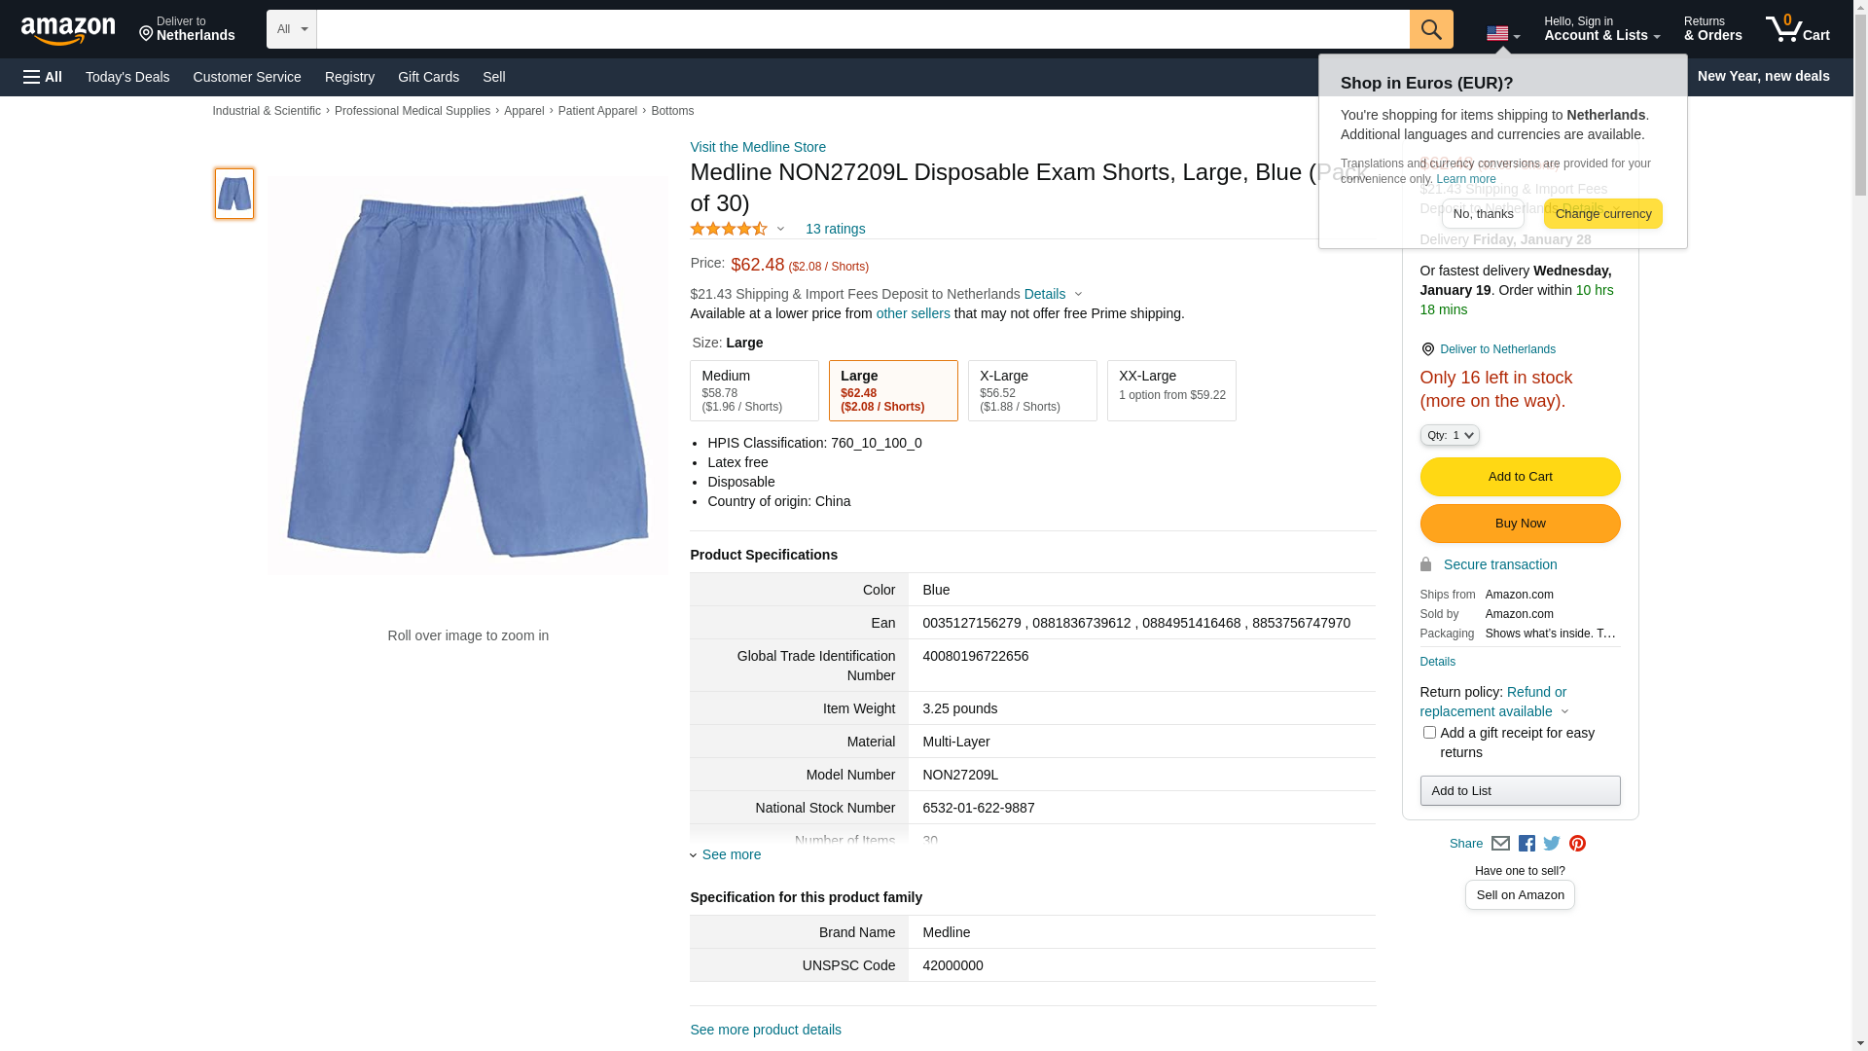Select the X-Large size option
Image resolution: width=1868 pixels, height=1051 pixels.
(x=1032, y=390)
